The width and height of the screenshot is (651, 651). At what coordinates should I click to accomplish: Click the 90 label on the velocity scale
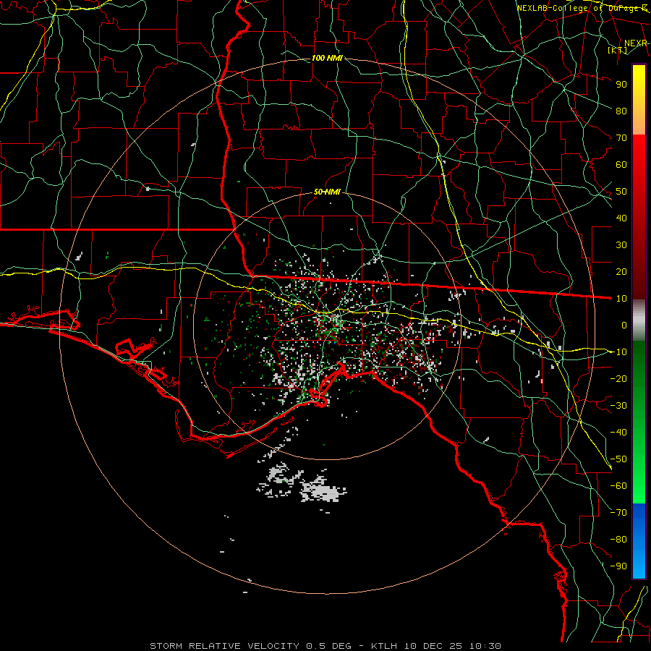click(621, 85)
